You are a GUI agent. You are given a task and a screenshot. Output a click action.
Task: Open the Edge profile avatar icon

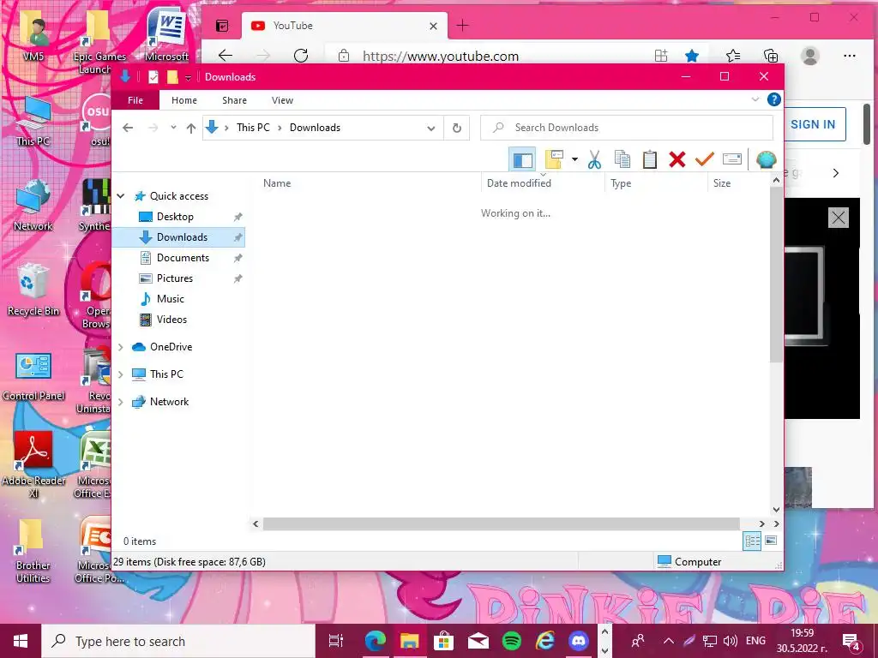(x=809, y=56)
